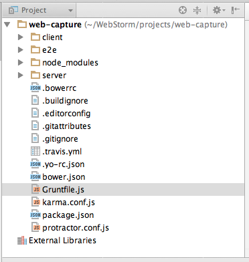Expand the client folder arrow
This screenshot has width=249, height=262.
[x=21, y=37]
